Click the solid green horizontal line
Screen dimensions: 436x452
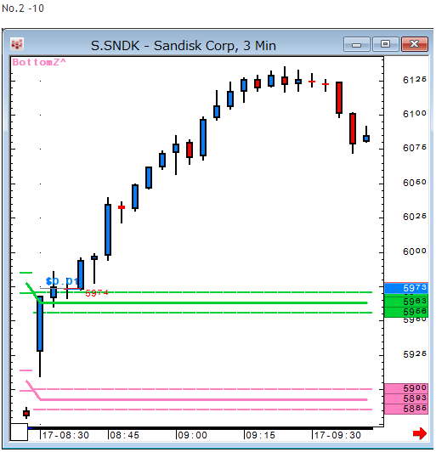(x=204, y=302)
